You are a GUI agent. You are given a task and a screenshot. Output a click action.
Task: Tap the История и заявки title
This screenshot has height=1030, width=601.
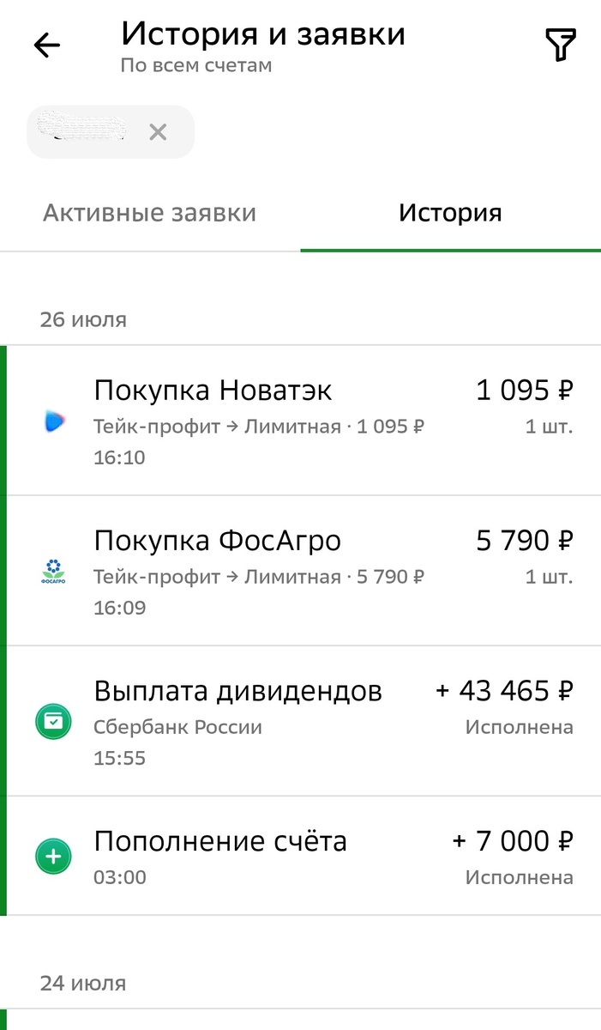(263, 33)
